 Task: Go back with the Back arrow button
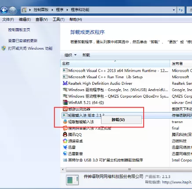point(4,10)
